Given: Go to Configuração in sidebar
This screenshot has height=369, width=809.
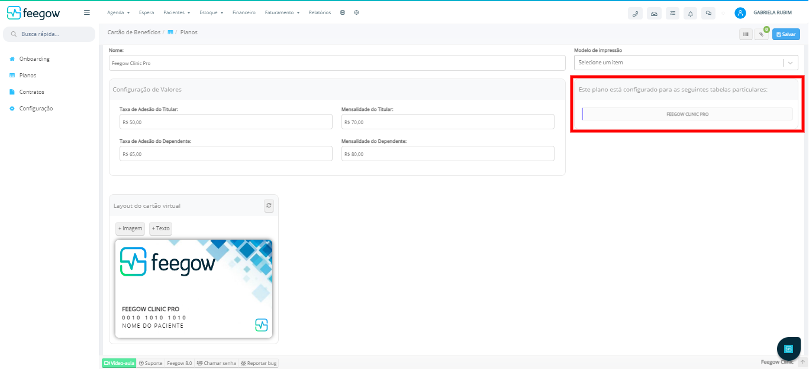Looking at the screenshot, I should coord(36,109).
